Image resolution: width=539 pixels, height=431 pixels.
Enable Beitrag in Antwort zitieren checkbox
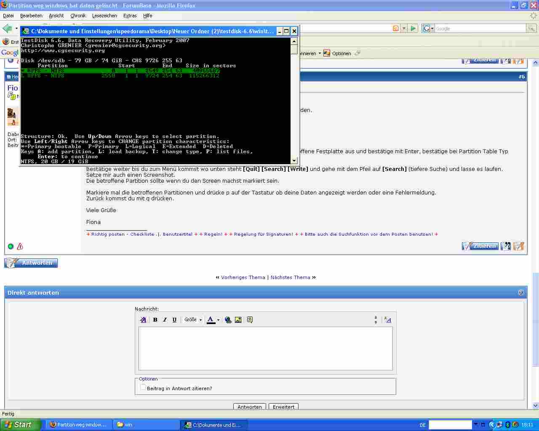[x=143, y=387]
